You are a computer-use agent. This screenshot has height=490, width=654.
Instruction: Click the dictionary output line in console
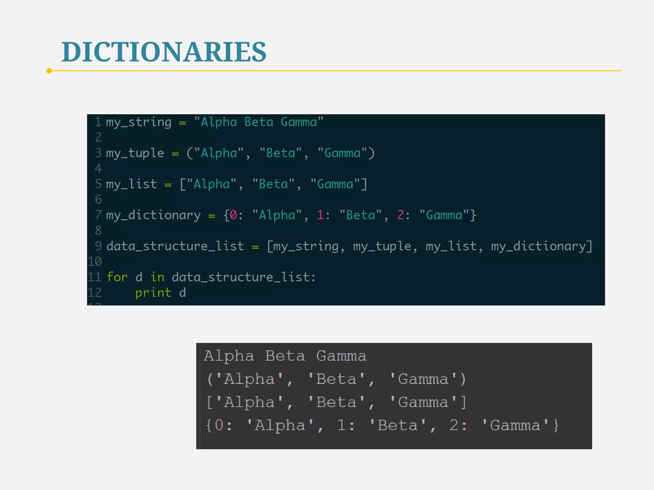click(x=382, y=426)
